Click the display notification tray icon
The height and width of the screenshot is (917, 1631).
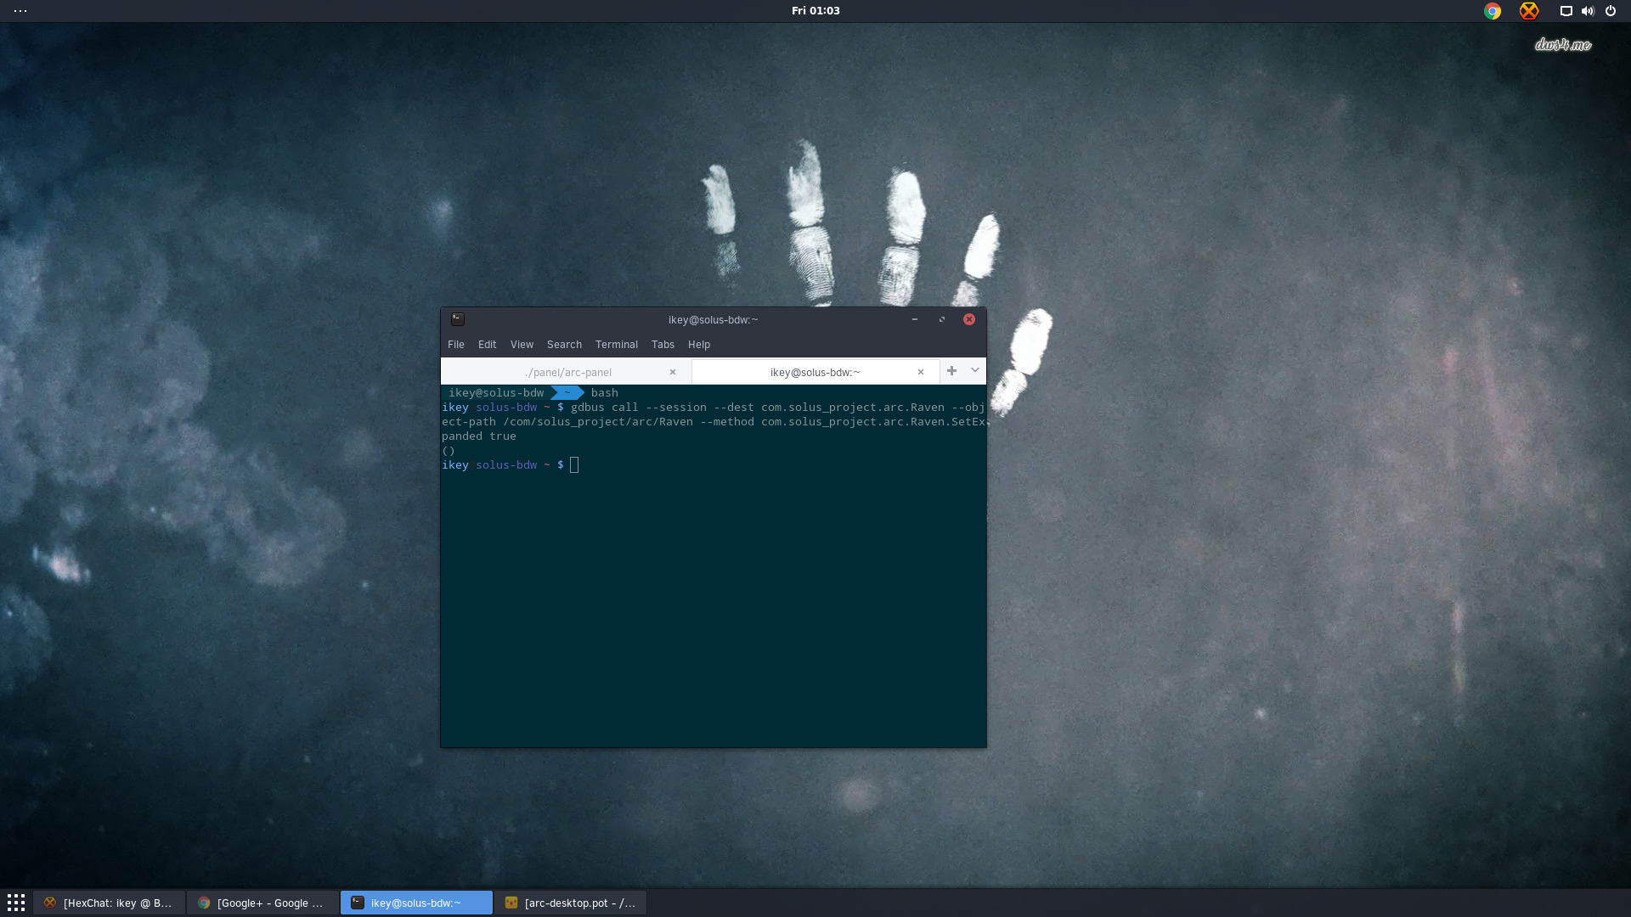(x=1566, y=11)
